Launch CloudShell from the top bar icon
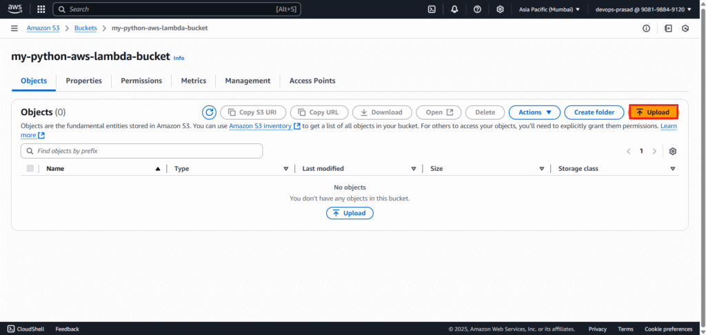Screen dimensions: 706x335 pyautogui.click(x=432, y=9)
